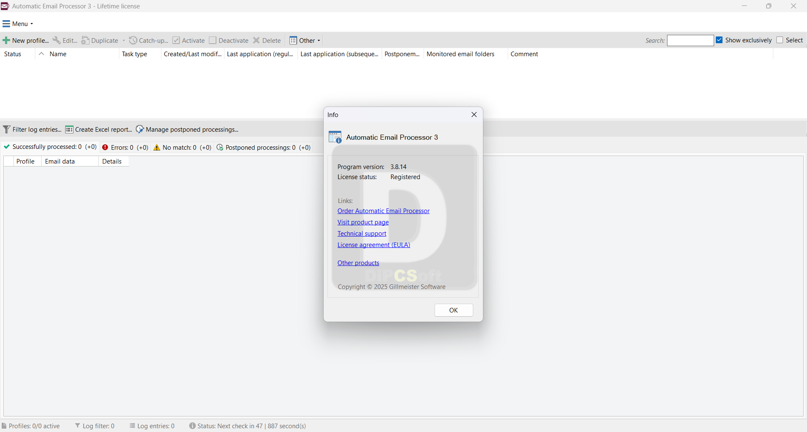Click the 'Log filter: 0' status text

click(98, 426)
